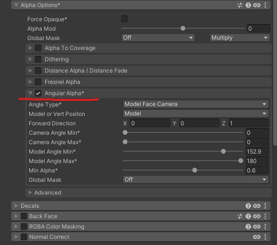Click Forward Direction Y field
The image size is (277, 245).
199,123
